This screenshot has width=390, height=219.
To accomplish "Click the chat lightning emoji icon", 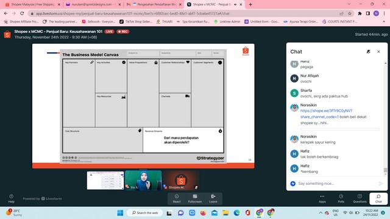I will (x=293, y=184).
